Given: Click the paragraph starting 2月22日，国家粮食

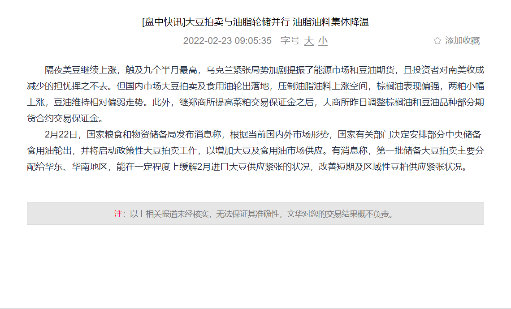Looking at the screenshot, I should click(x=255, y=151).
